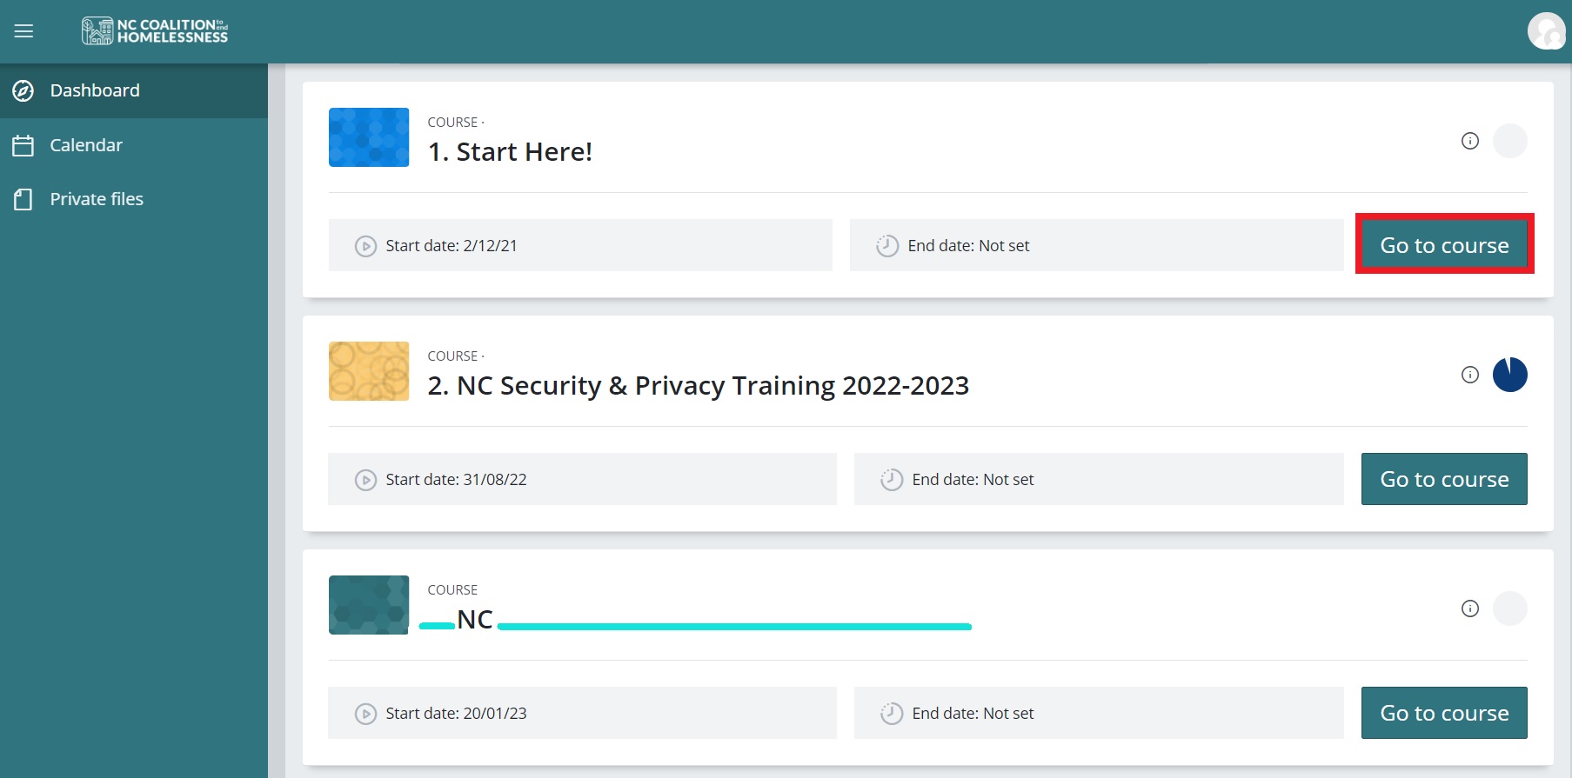Viewport: 1572px width, 778px height.
Task: Go to course for Security & Privacy Training
Action: click(x=1444, y=479)
